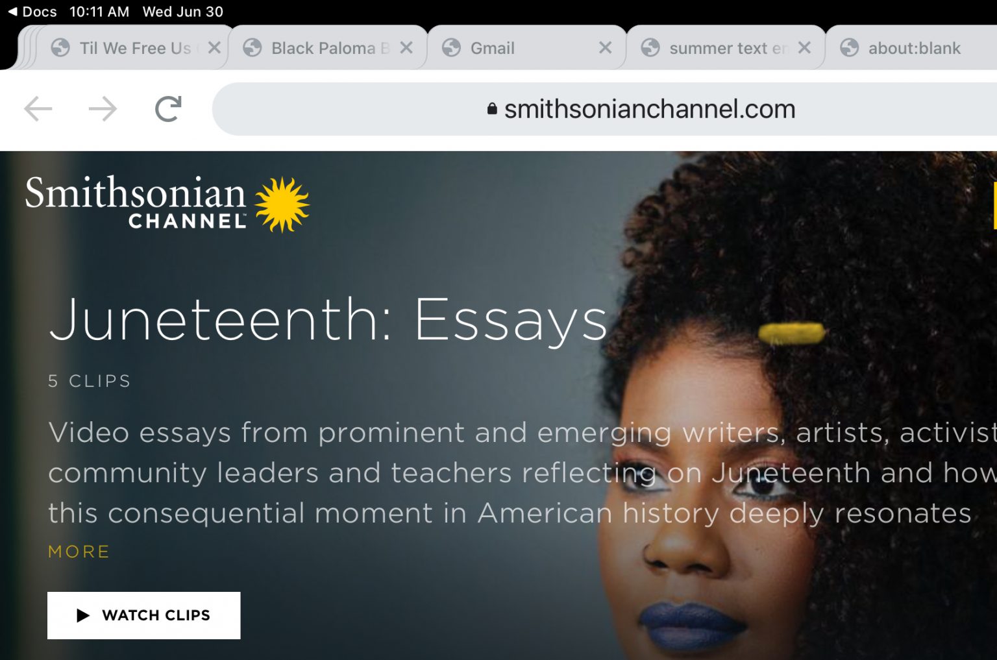Close the Gmail tab
This screenshot has height=660, width=997.
tap(605, 47)
